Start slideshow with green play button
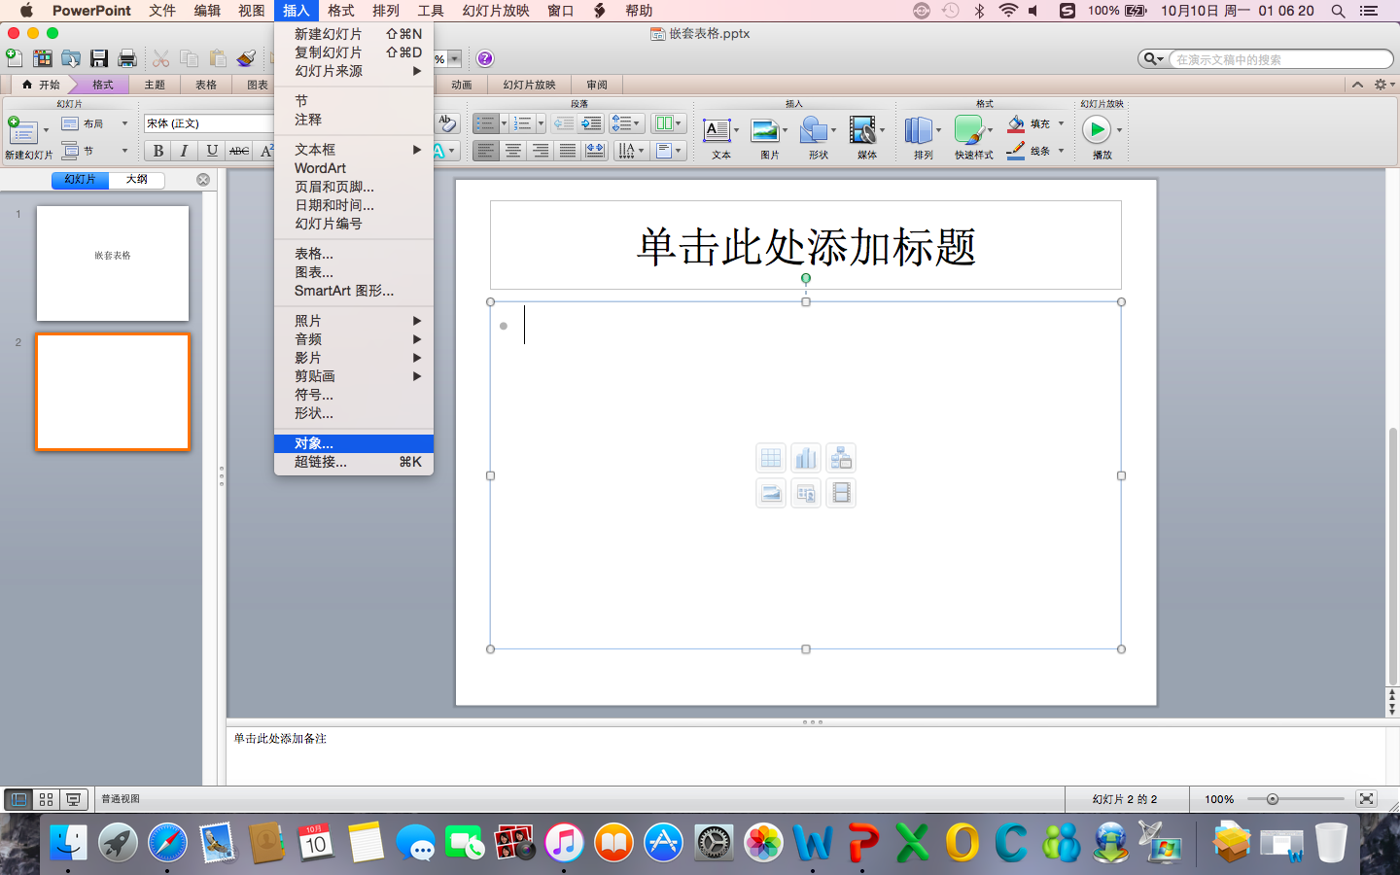The width and height of the screenshot is (1400, 875). [x=1097, y=129]
